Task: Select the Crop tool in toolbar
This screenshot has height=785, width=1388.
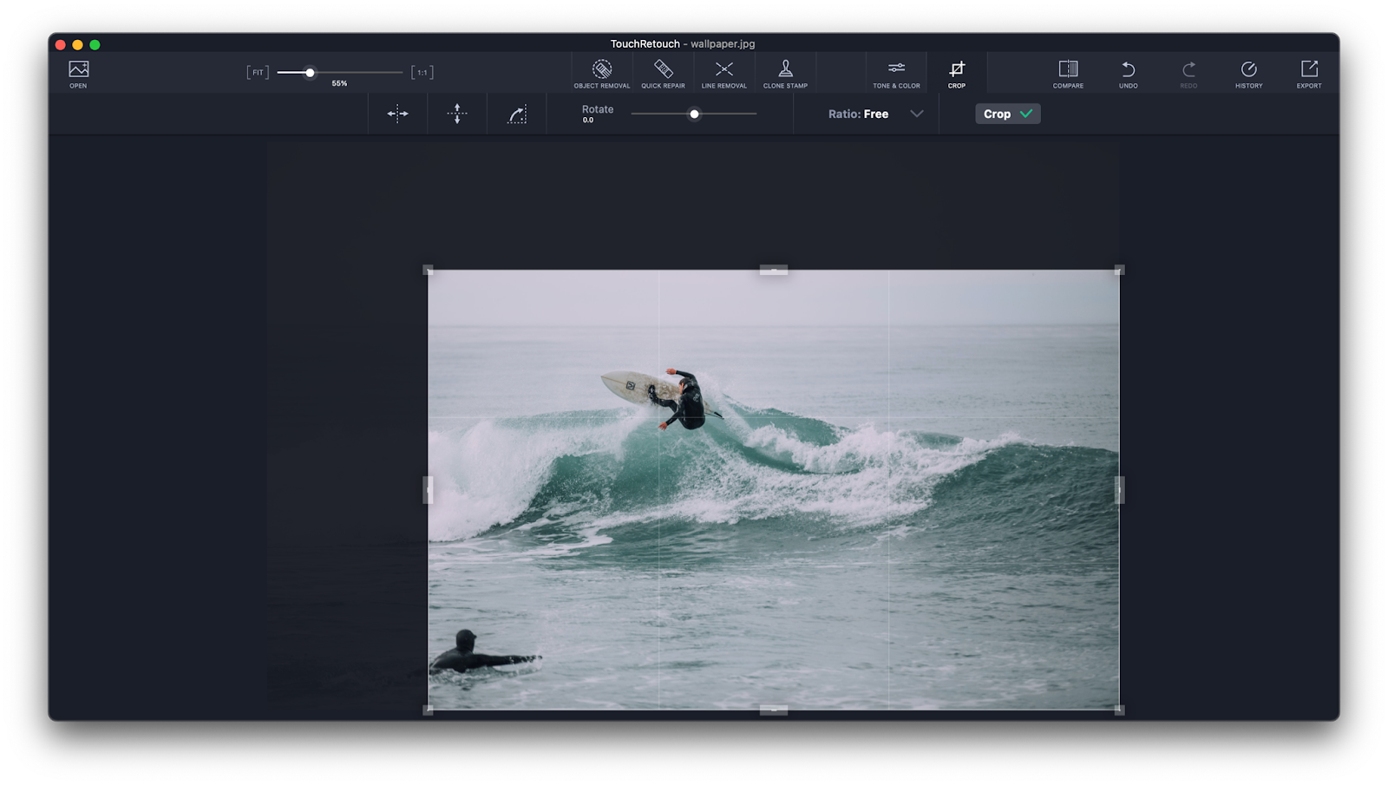Action: (x=956, y=74)
